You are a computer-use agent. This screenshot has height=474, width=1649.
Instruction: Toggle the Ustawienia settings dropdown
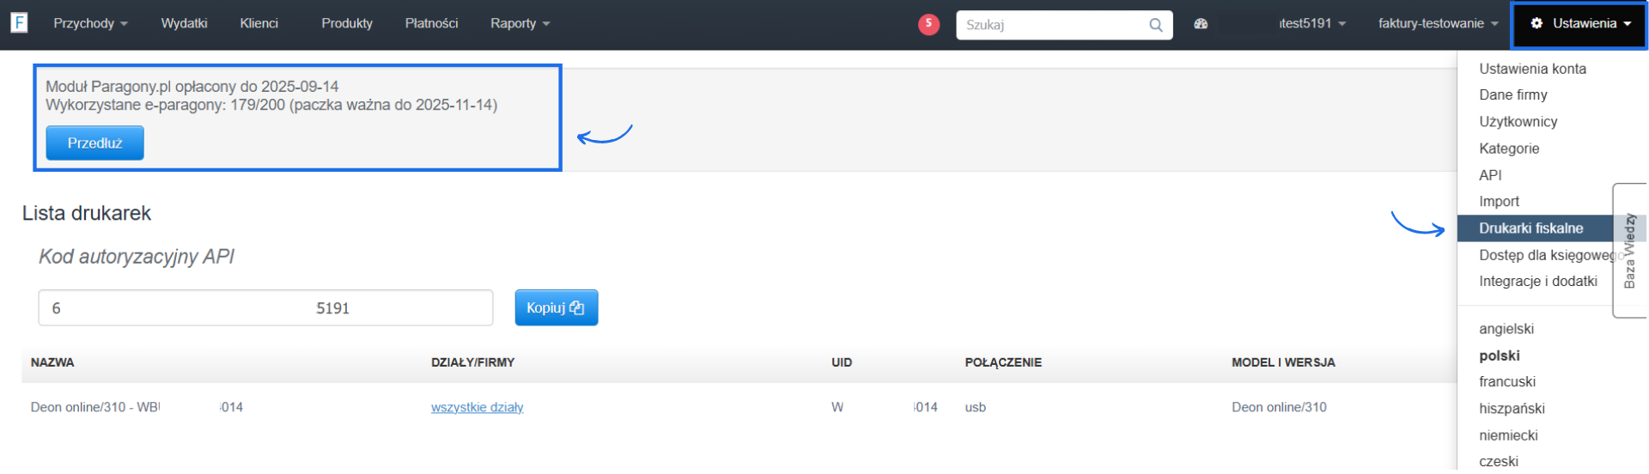(1579, 24)
